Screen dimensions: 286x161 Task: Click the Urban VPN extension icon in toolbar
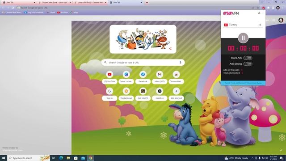pos(263,8)
